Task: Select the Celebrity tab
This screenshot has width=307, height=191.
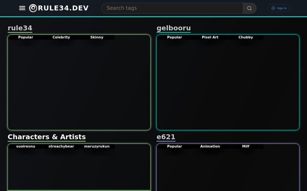Action: [61, 37]
